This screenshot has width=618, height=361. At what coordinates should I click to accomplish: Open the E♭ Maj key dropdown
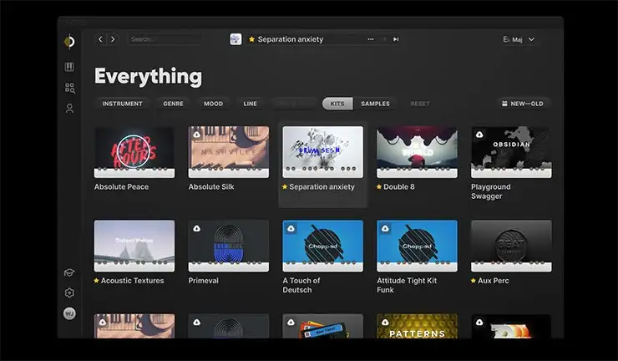point(519,39)
